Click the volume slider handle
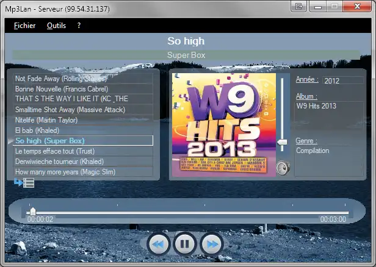This screenshot has width=376, height=267. pyautogui.click(x=282, y=142)
